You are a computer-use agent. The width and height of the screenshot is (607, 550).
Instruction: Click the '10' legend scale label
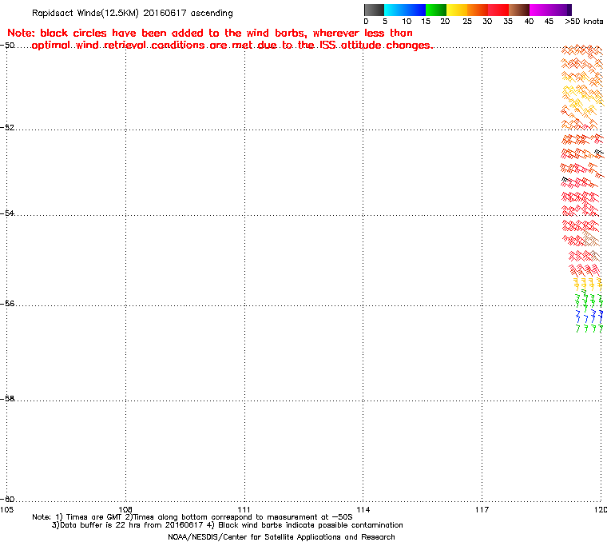[x=406, y=22]
